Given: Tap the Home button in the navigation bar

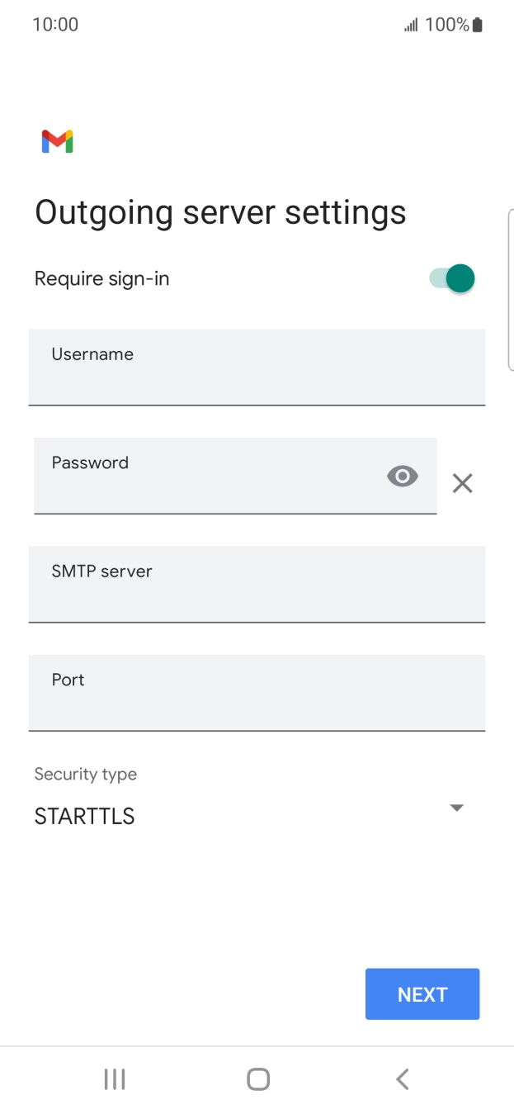Looking at the screenshot, I should (257, 1078).
